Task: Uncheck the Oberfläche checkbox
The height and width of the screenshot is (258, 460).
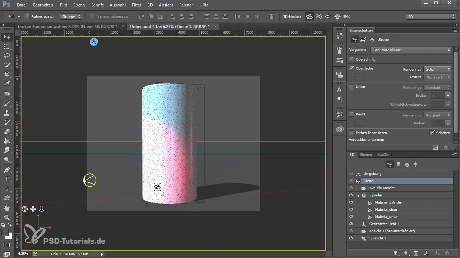Action: point(351,68)
